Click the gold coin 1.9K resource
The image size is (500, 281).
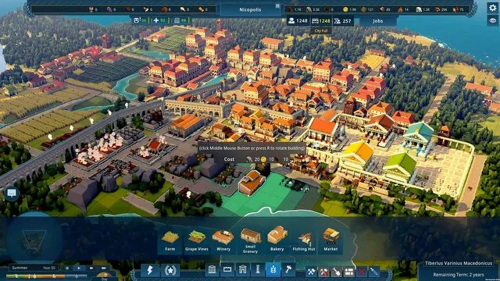coord(349,9)
